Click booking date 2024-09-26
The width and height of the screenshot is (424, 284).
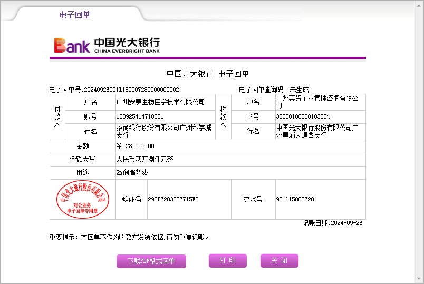346,223
